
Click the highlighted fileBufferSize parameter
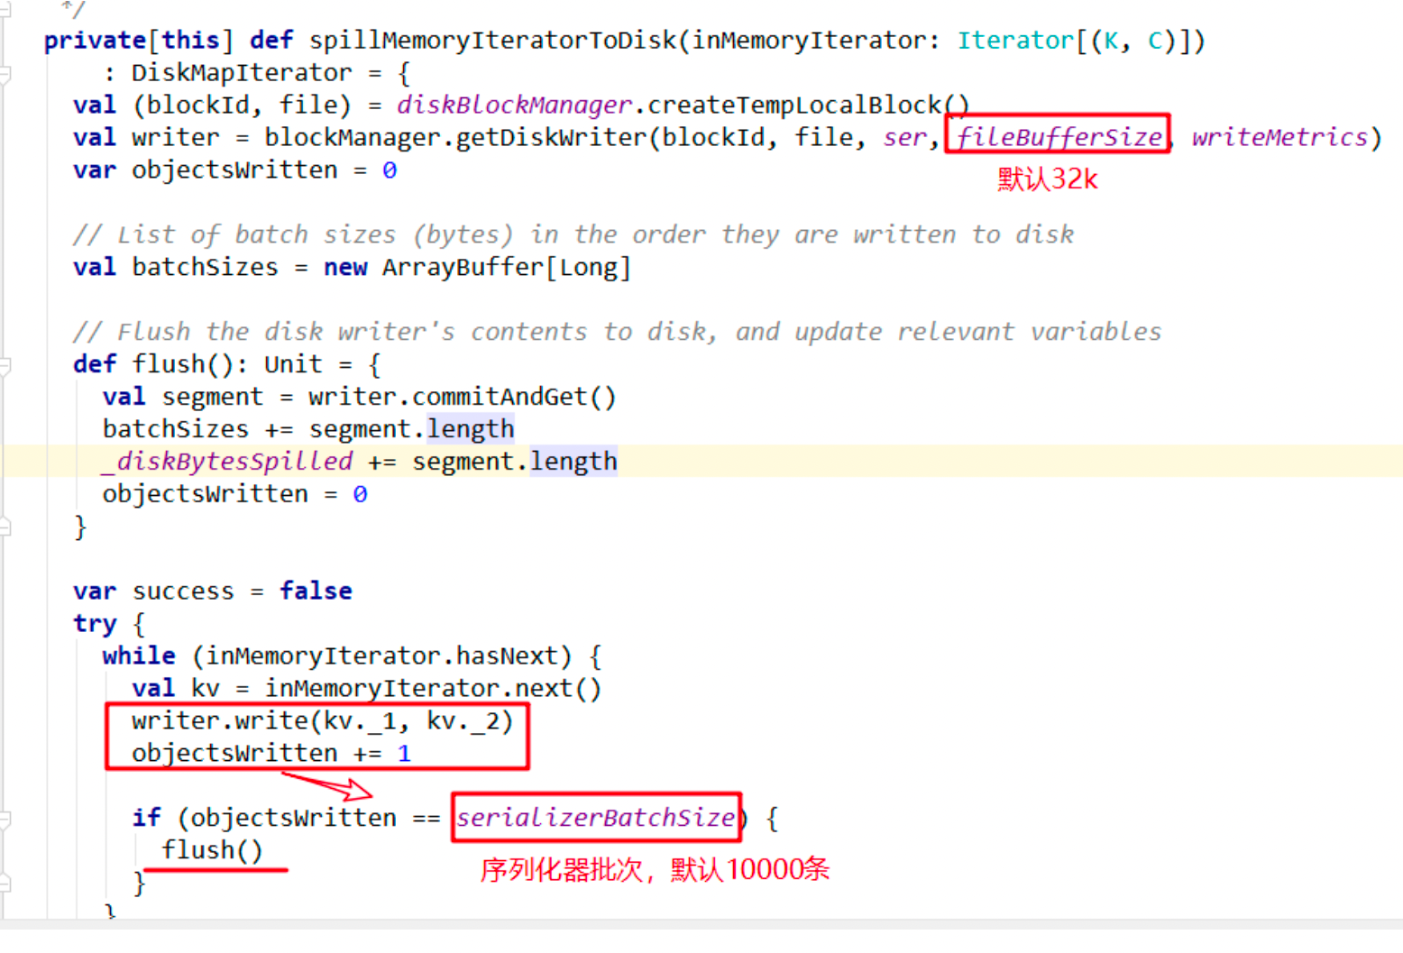point(1059,137)
